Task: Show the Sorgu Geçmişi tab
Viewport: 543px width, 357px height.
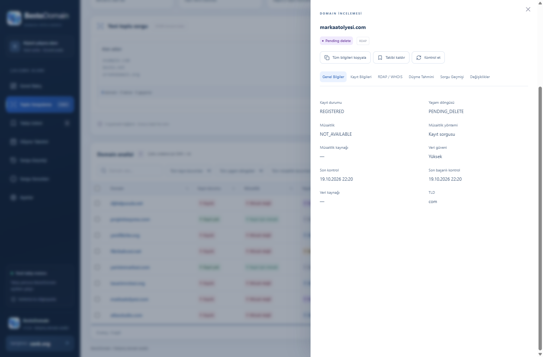Action: coord(452,77)
